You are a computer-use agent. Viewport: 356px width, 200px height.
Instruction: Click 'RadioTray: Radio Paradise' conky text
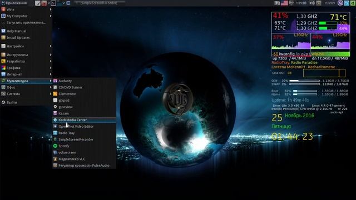[294, 63]
